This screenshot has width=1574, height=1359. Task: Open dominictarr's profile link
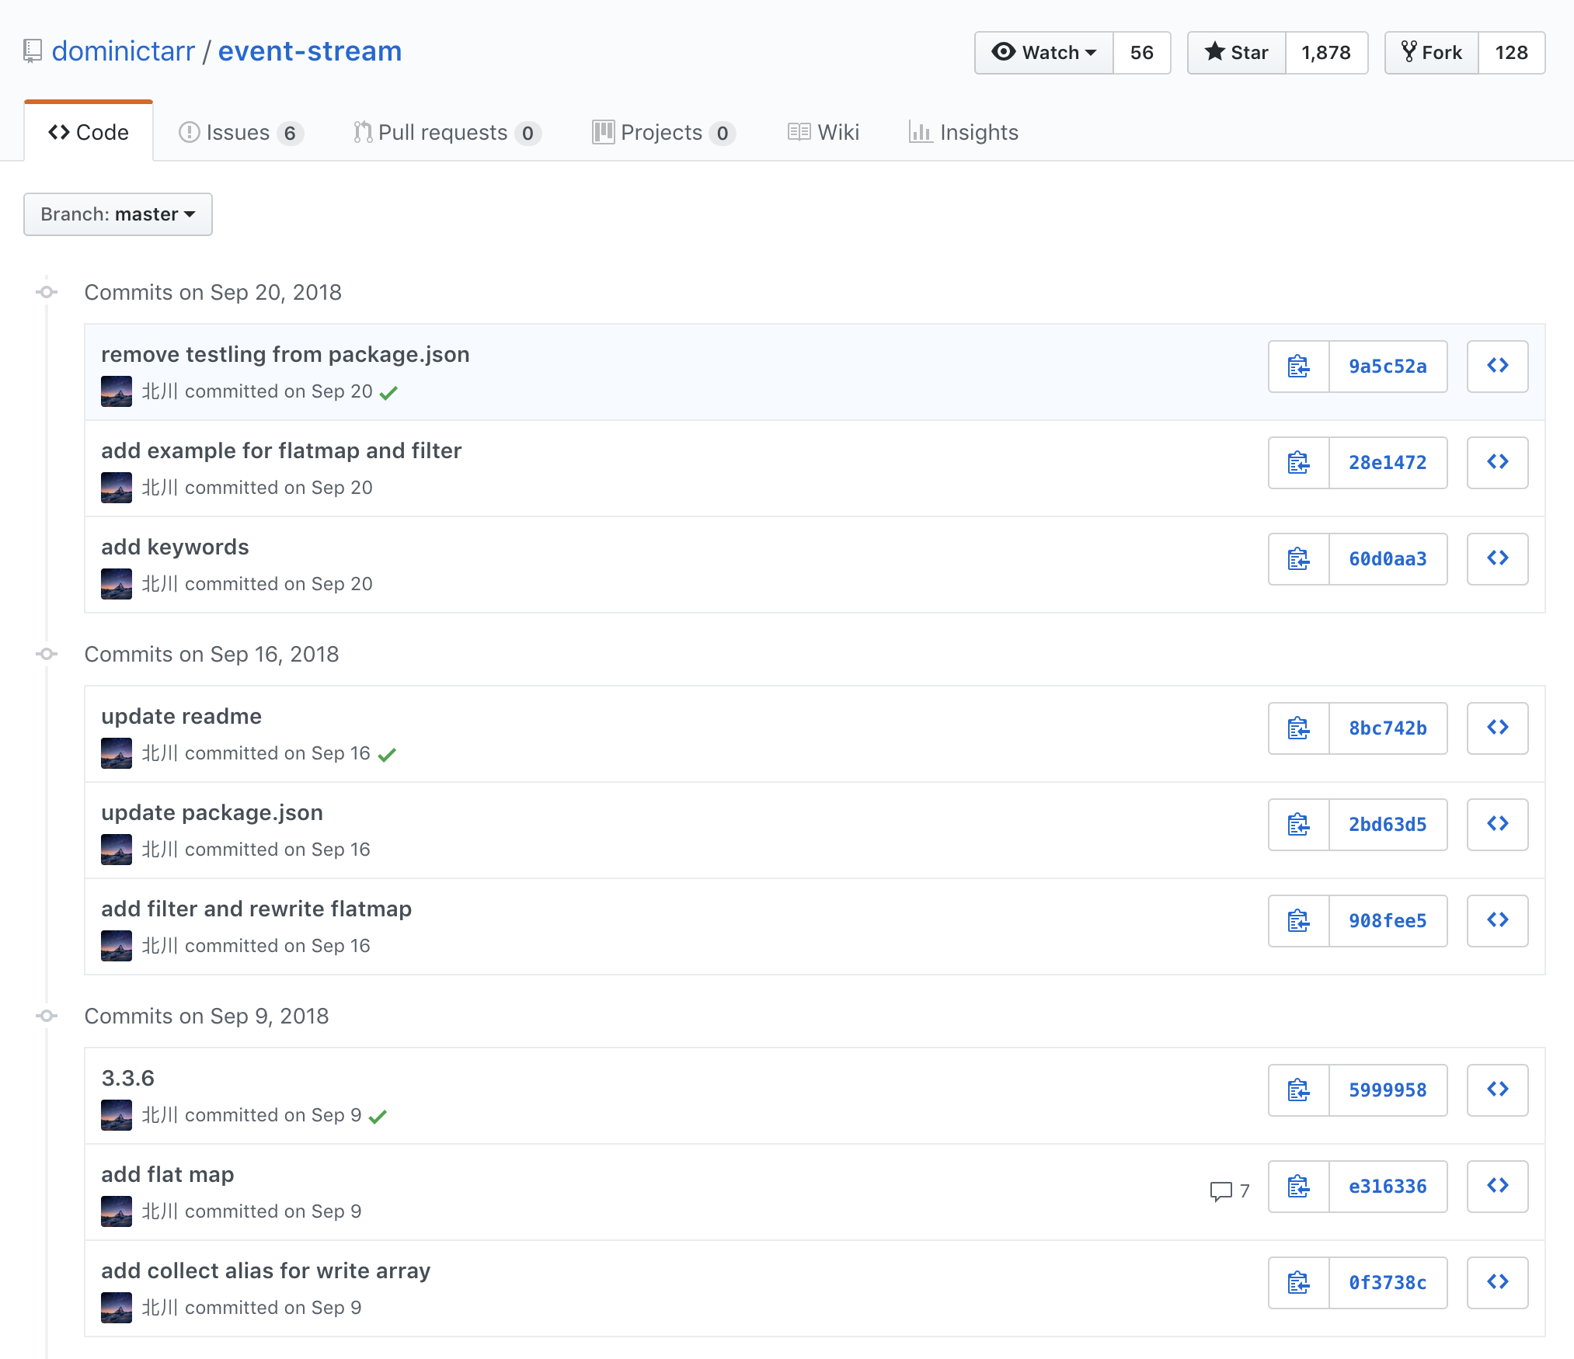pyautogui.click(x=122, y=50)
